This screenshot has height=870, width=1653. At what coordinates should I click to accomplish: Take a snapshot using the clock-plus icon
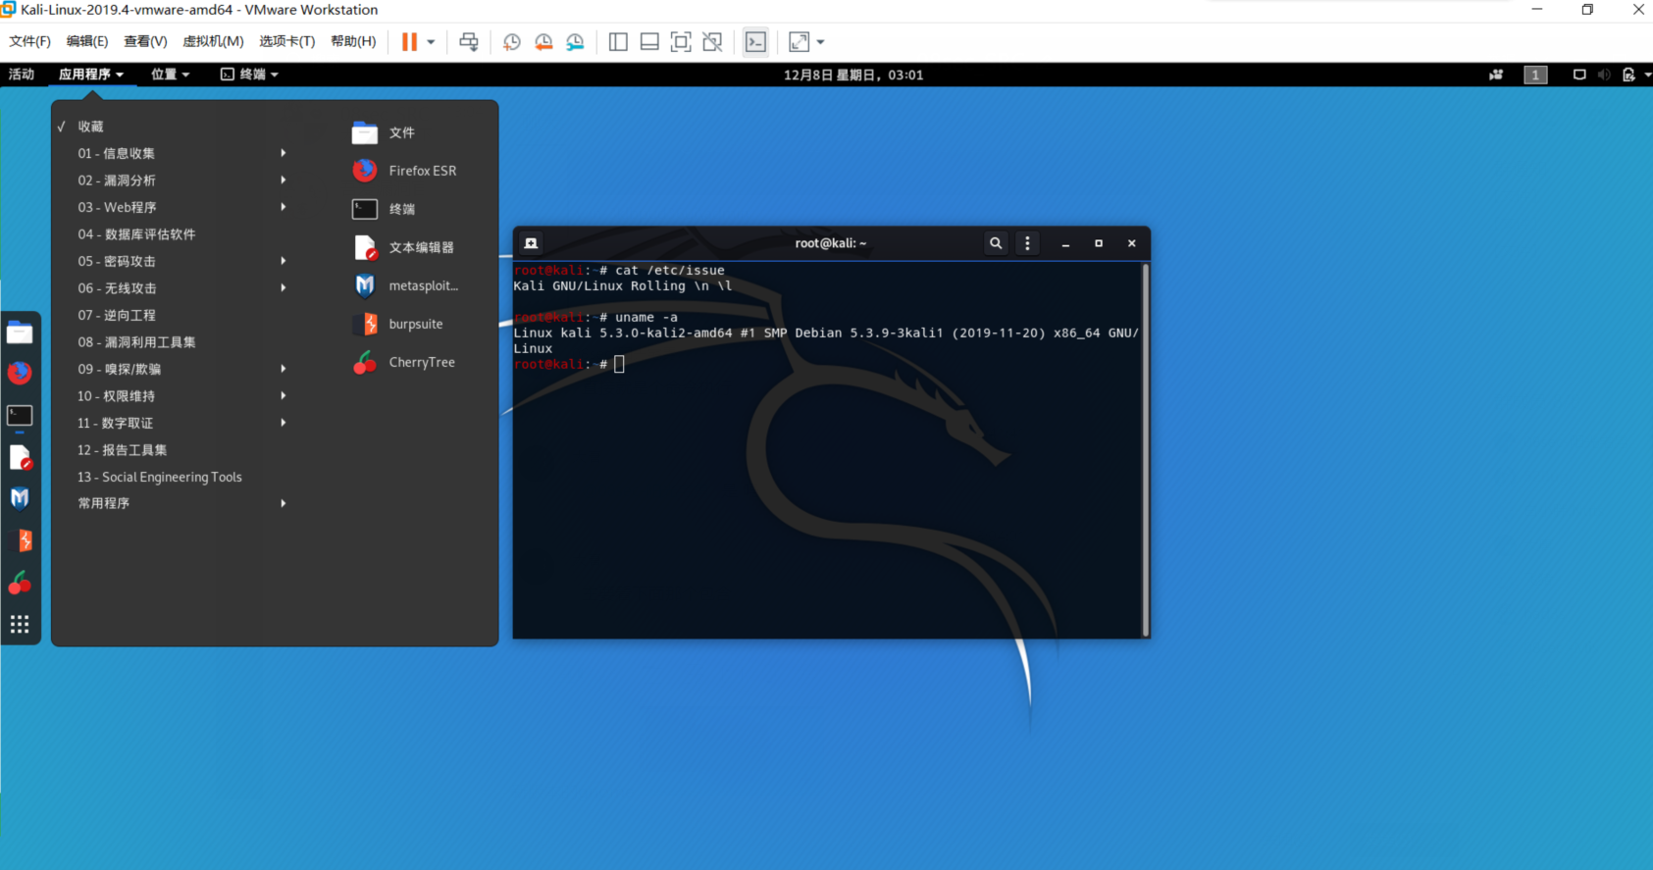point(512,42)
